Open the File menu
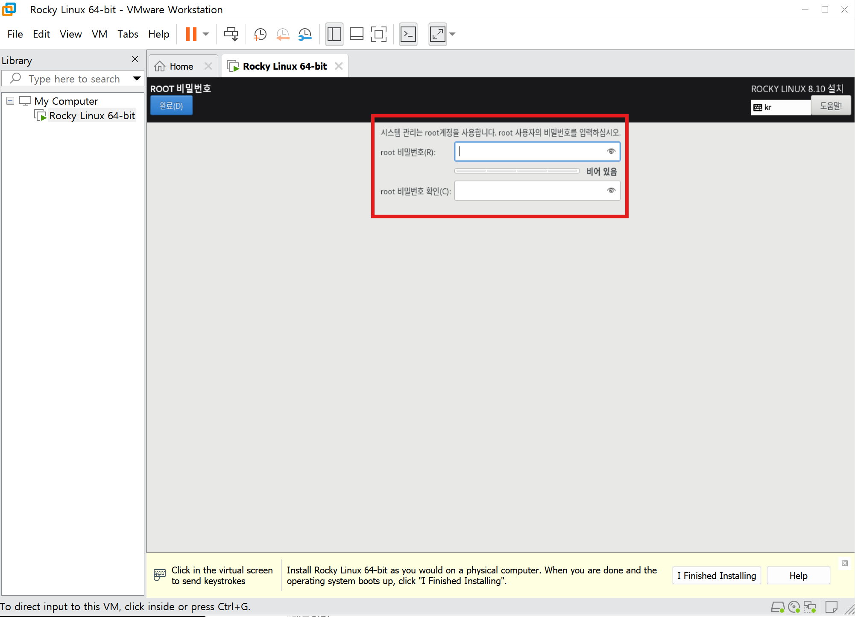Viewport: 855px width, 617px height. pyautogui.click(x=15, y=34)
